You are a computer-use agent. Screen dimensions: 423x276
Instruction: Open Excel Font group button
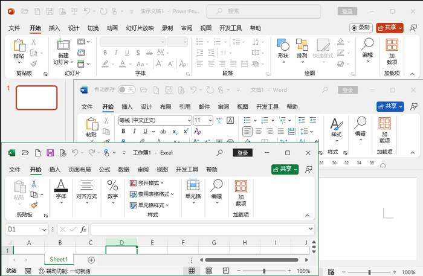point(61,191)
